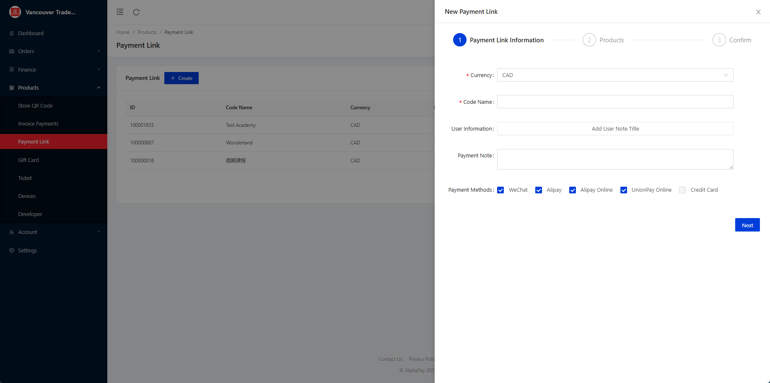Enable the Credit Card checkbox

pyautogui.click(x=682, y=190)
